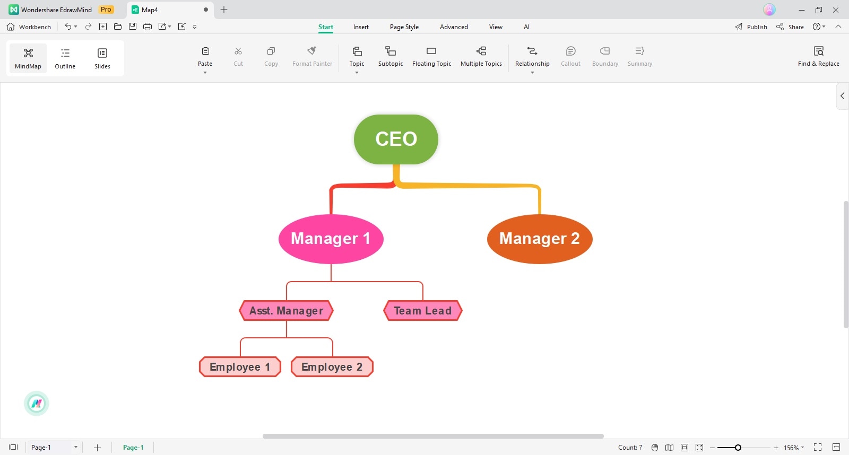Open the Workbench home
Image resolution: width=849 pixels, height=455 pixels.
point(29,27)
